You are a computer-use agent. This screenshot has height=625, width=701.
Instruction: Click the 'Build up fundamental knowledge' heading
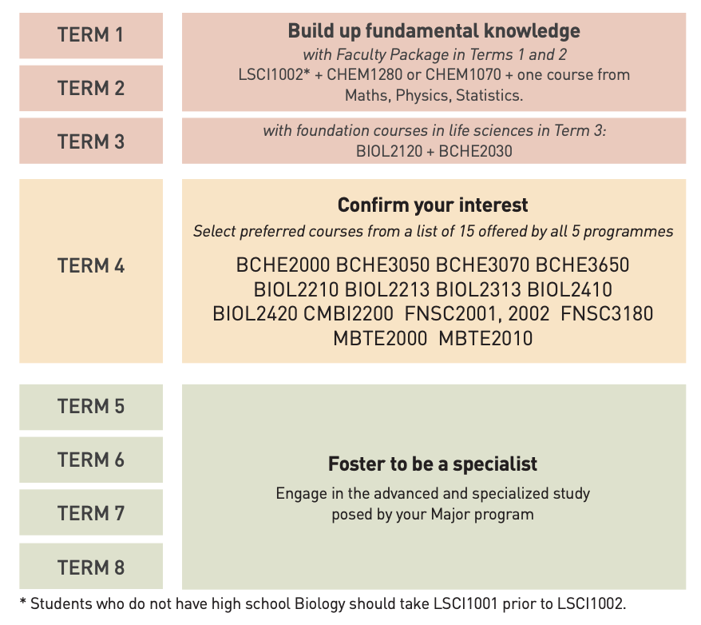click(x=434, y=31)
